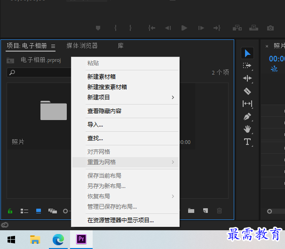Choose 导入... from the context menu
Image resolution: width=285 pixels, height=249 pixels.
125,125
